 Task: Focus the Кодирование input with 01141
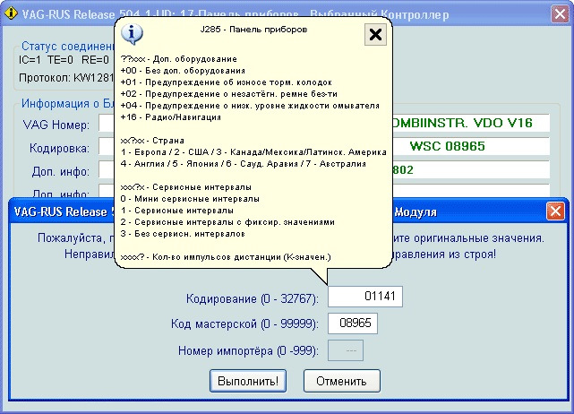(x=366, y=297)
